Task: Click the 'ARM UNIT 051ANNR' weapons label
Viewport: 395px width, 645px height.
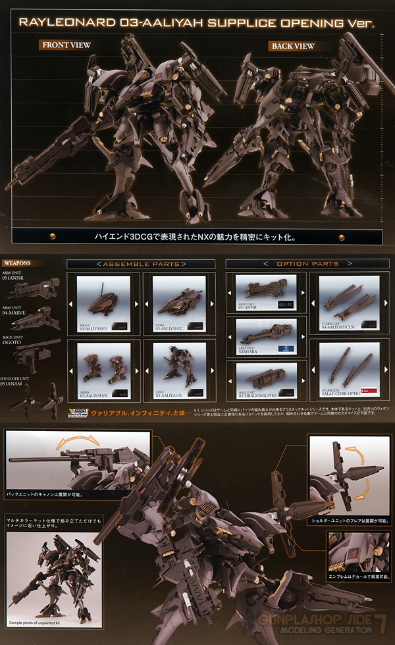Action: (13, 275)
